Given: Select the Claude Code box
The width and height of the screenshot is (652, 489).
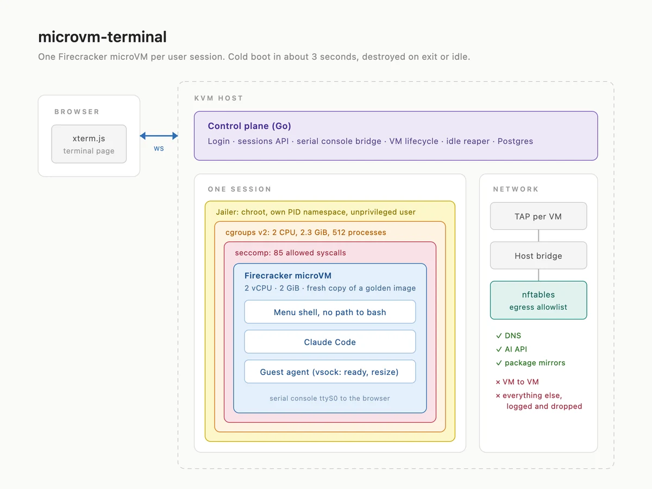Looking at the screenshot, I should [330, 342].
